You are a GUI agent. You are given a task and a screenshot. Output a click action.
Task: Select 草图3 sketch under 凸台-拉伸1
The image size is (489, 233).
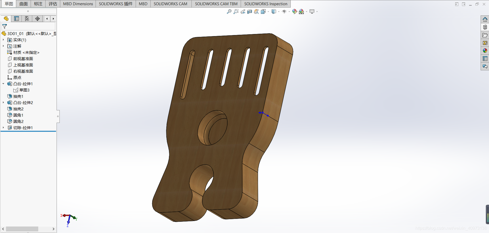21,90
